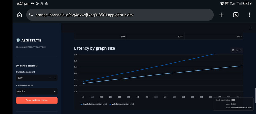This screenshot has width=256, height=114.
Task: Open tab switcher showing 6 tabs
Action: click(235, 15)
